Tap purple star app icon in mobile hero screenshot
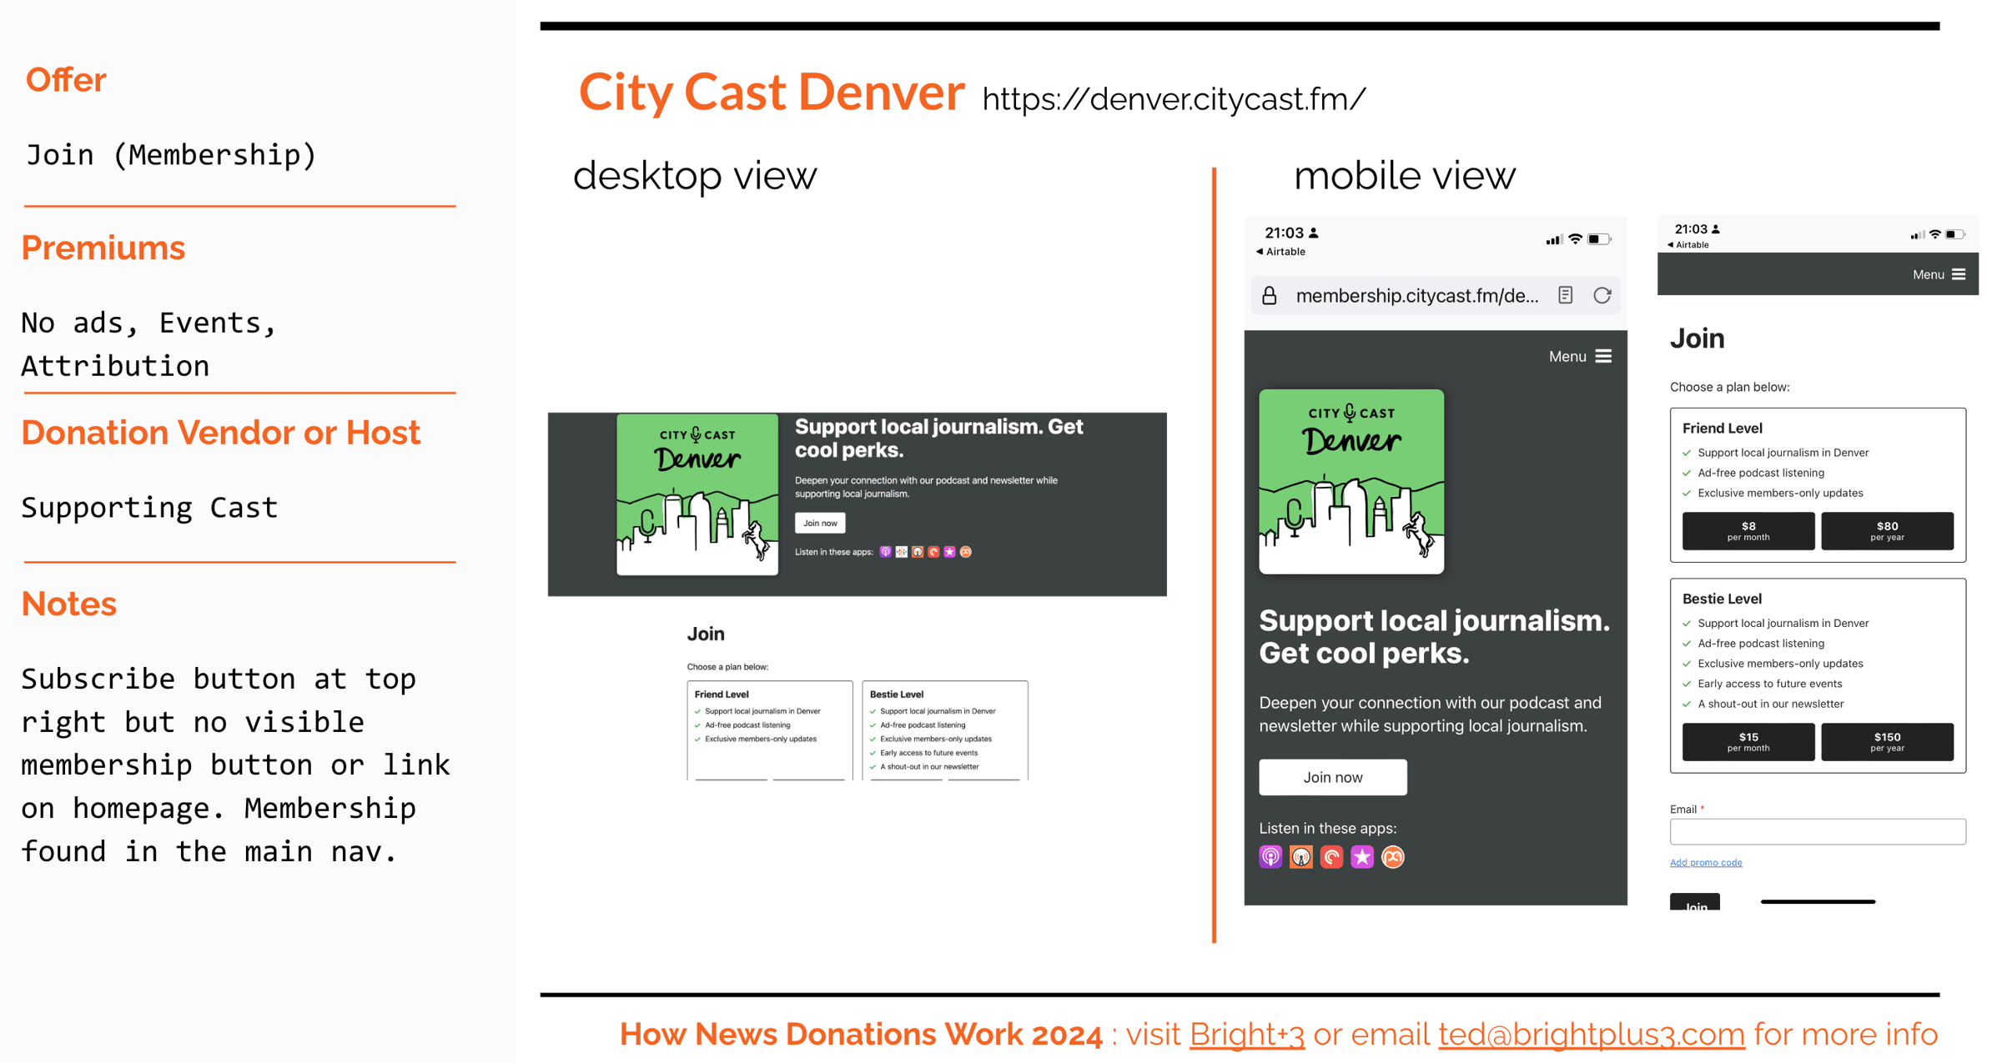 [1362, 857]
